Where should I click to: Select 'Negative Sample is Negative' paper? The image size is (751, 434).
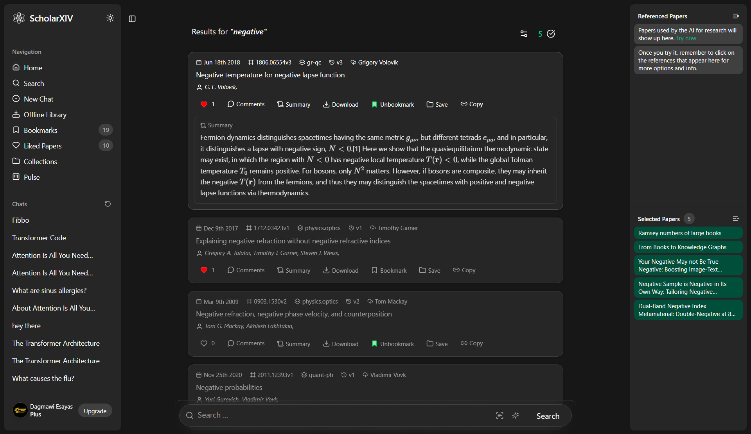(688, 288)
